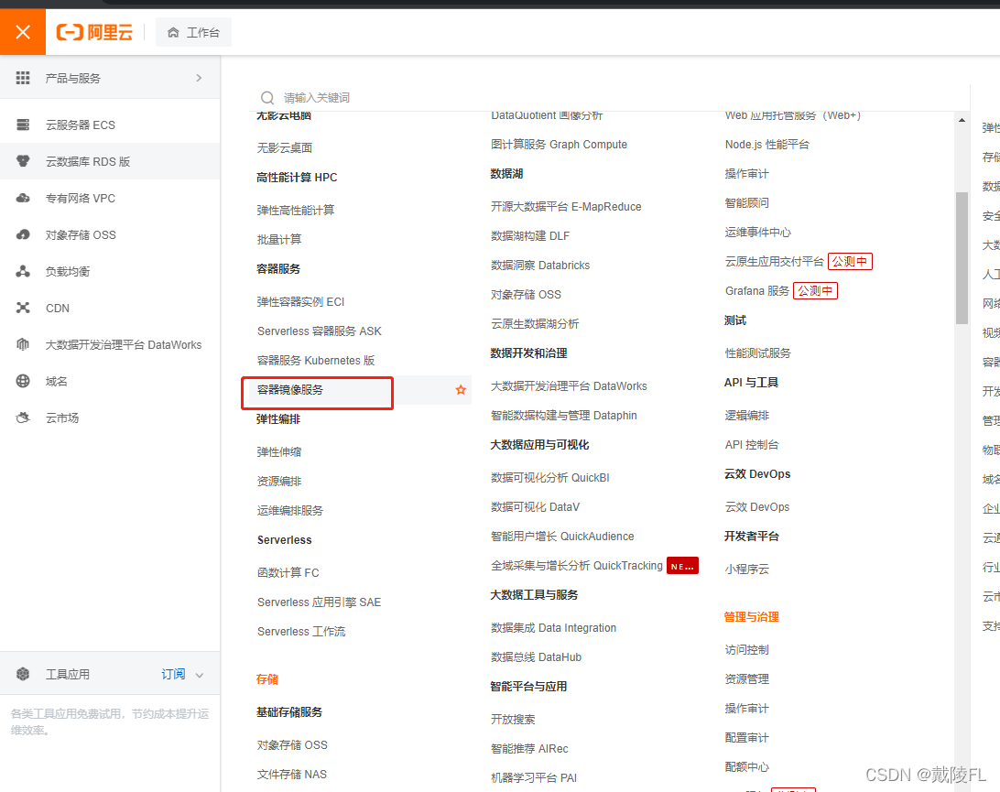Viewport: 1000px width, 792px height.
Task: Open 数据集成 Data Integration link
Action: [x=553, y=627]
